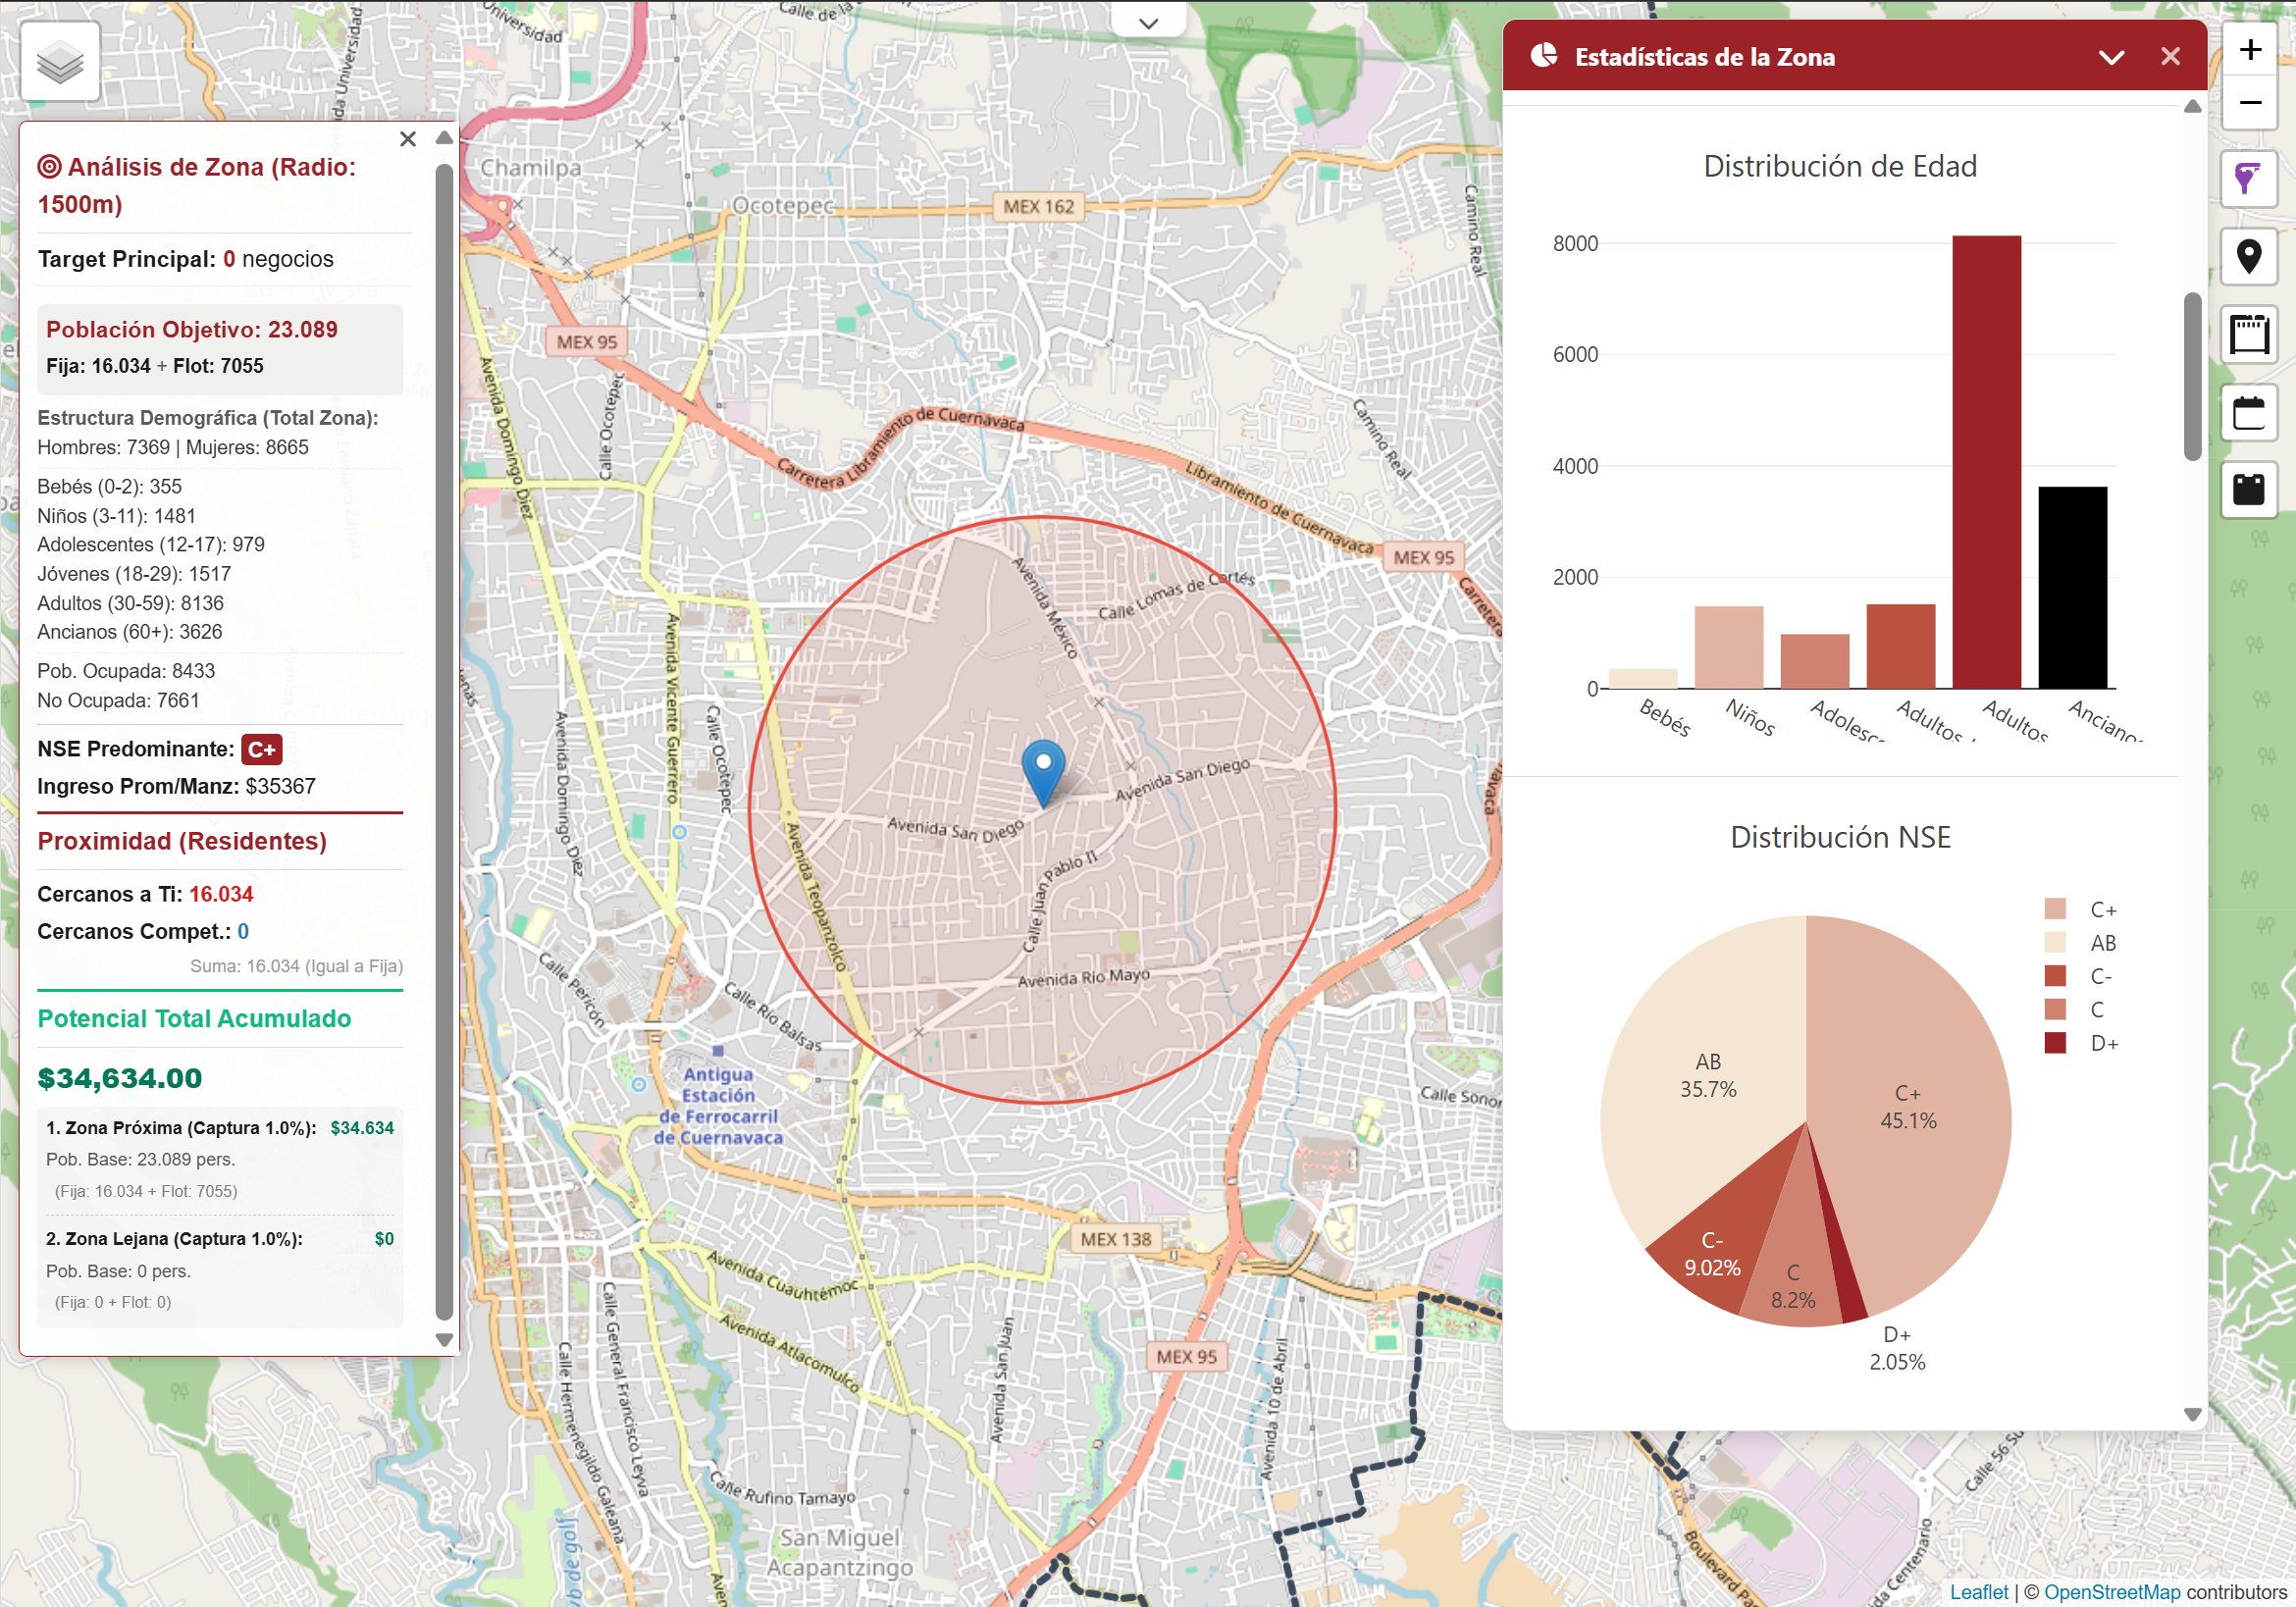Zoom in on the map
Image resolution: width=2296 pixels, height=1607 pixels.
coord(2249,50)
